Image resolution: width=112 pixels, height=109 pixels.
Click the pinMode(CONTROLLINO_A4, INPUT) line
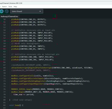coord(28,46)
